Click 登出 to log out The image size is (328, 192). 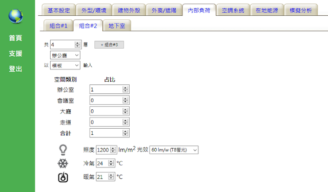coord(15,69)
